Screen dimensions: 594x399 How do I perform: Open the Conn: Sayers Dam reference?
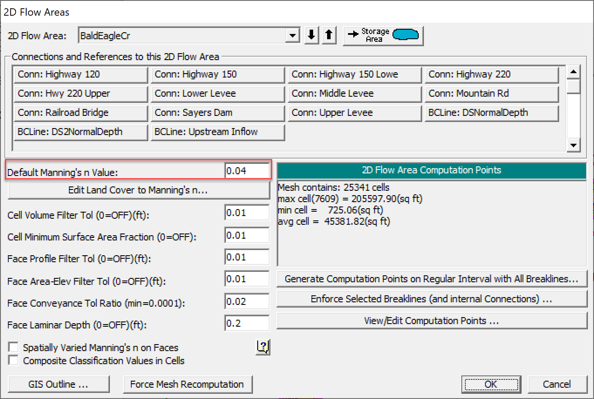click(x=218, y=113)
